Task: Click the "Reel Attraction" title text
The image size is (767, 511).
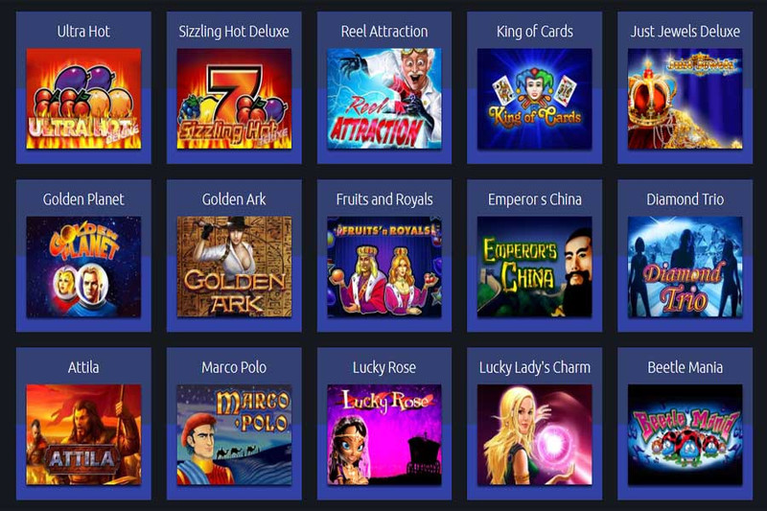Action: click(x=384, y=32)
